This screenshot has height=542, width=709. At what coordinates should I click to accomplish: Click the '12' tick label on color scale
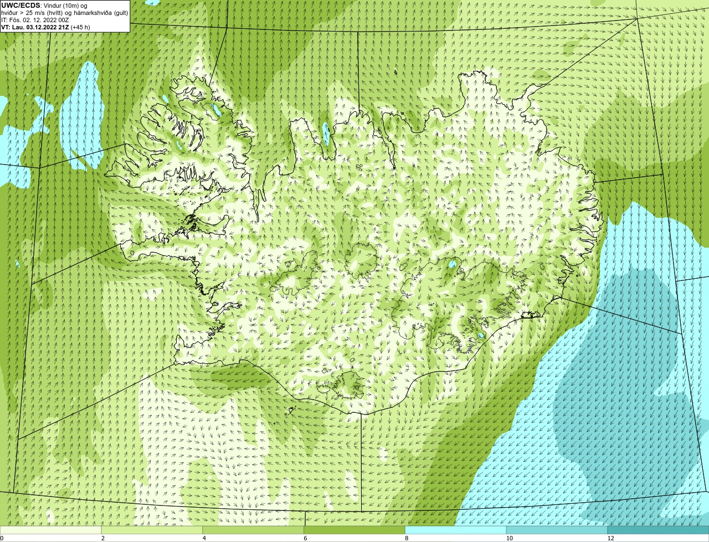(x=610, y=538)
